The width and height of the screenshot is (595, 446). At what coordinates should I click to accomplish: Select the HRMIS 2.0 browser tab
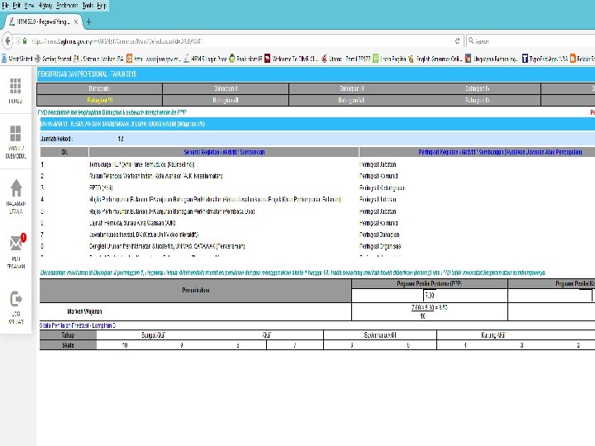(x=42, y=22)
